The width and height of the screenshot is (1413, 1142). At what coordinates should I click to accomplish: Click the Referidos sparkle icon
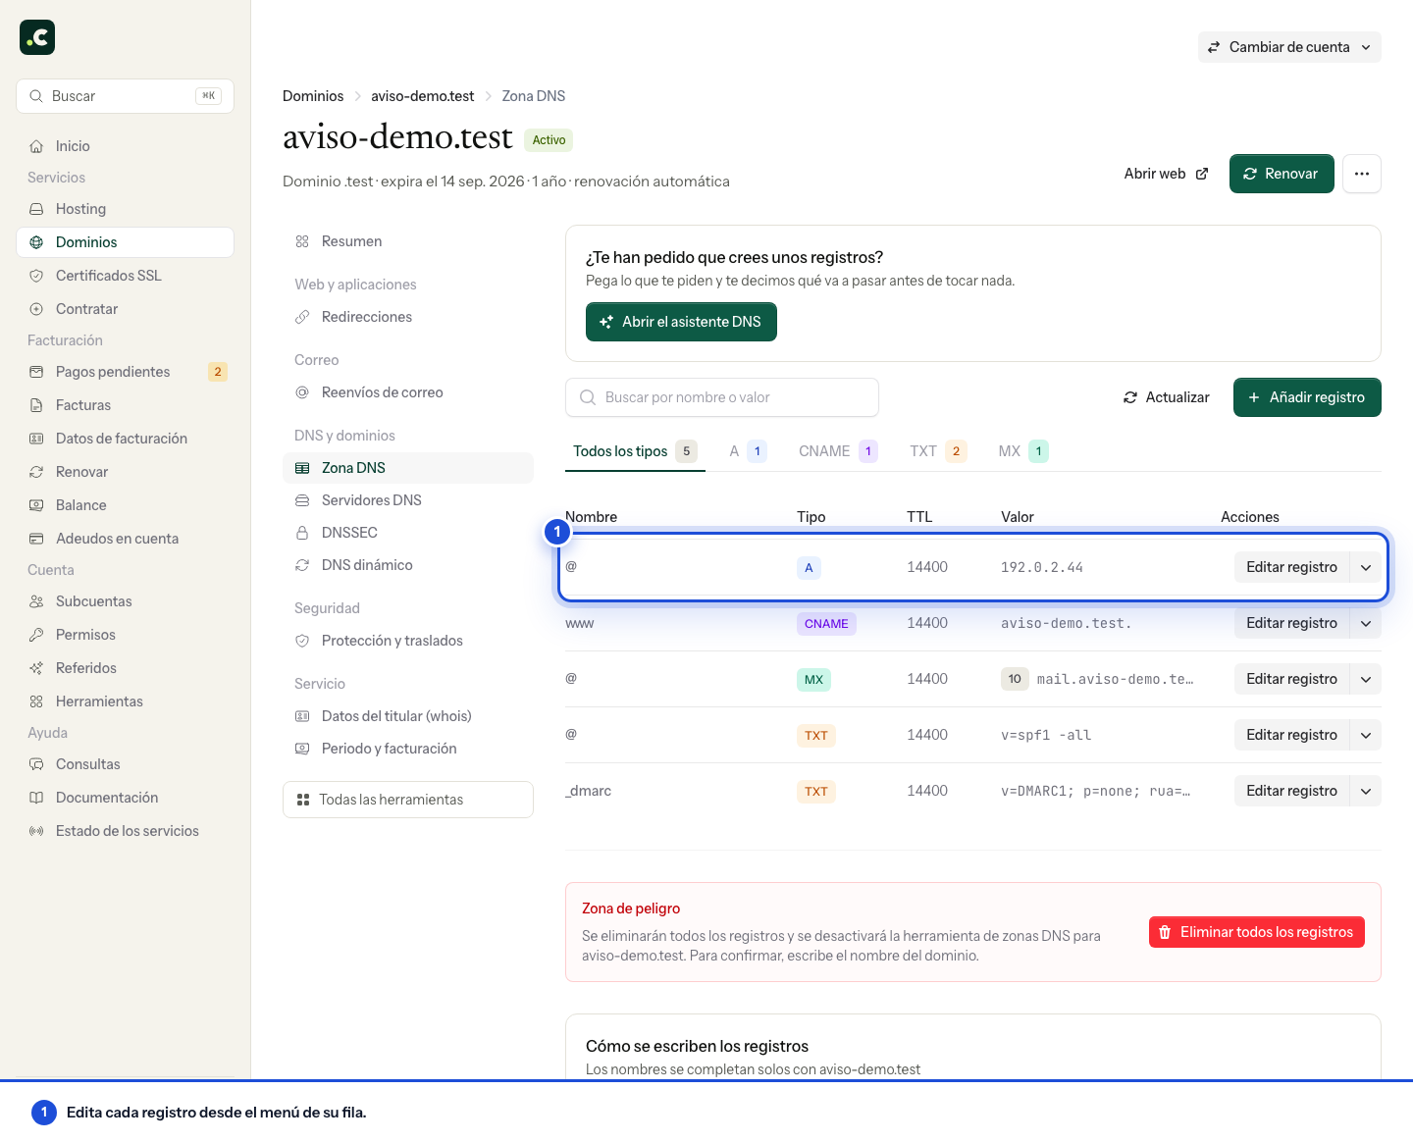[36, 668]
